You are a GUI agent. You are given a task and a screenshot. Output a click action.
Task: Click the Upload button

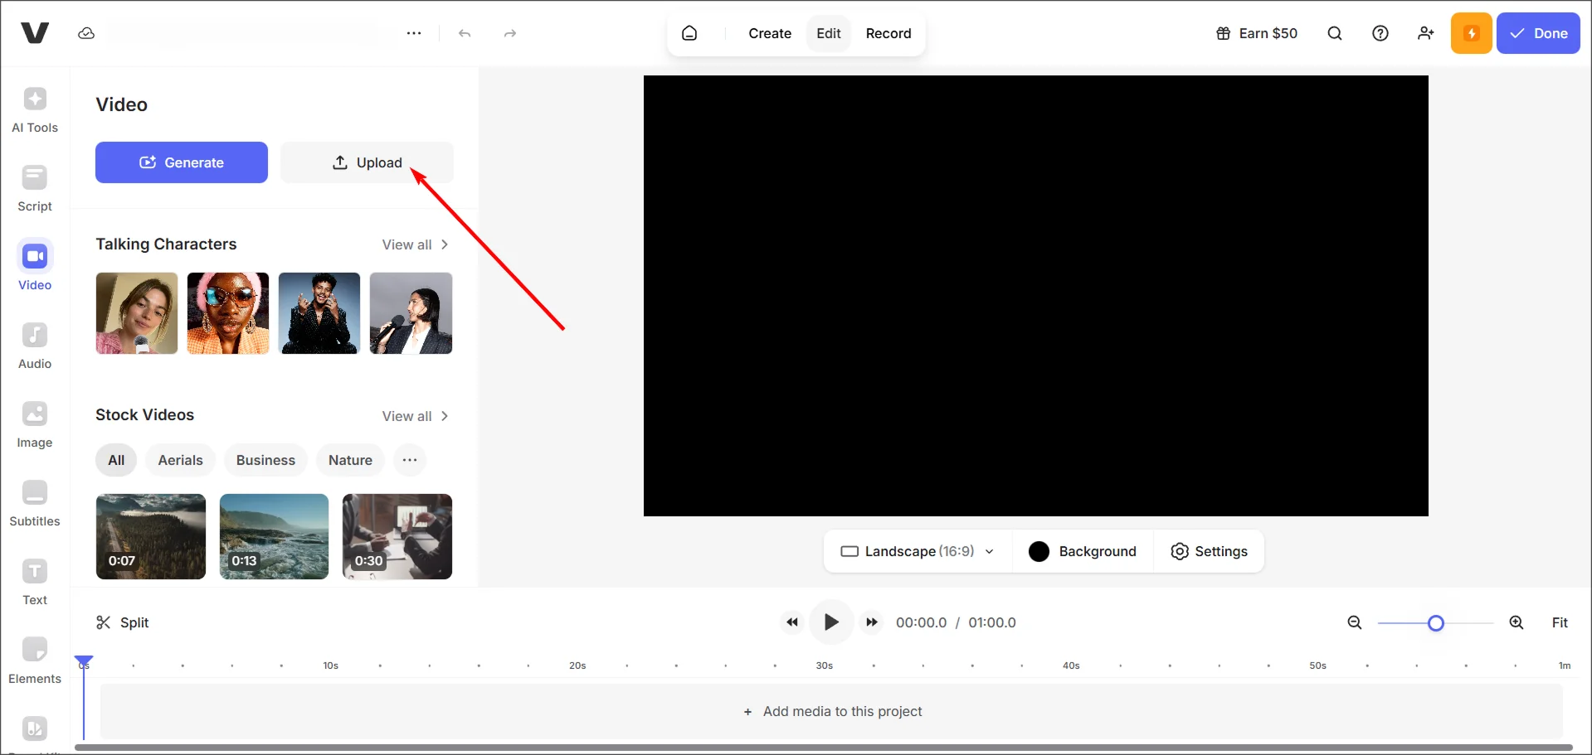click(367, 162)
